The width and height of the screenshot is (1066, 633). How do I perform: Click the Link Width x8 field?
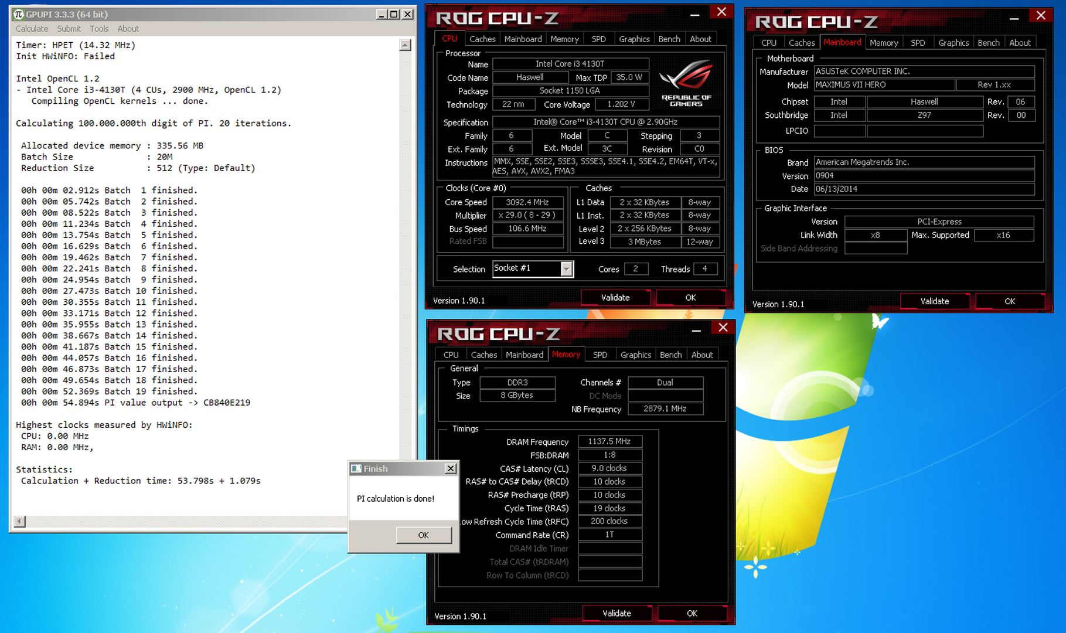click(x=876, y=235)
